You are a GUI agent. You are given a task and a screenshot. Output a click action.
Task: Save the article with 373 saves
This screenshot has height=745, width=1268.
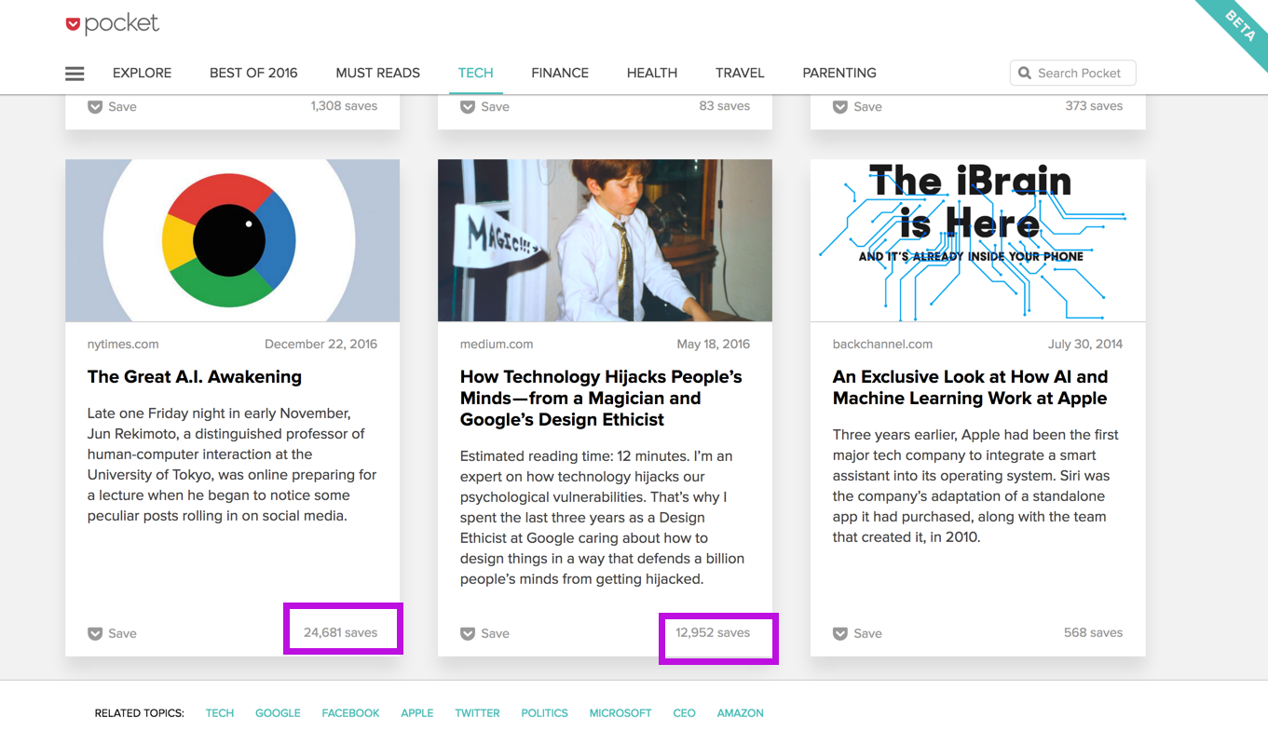click(857, 106)
